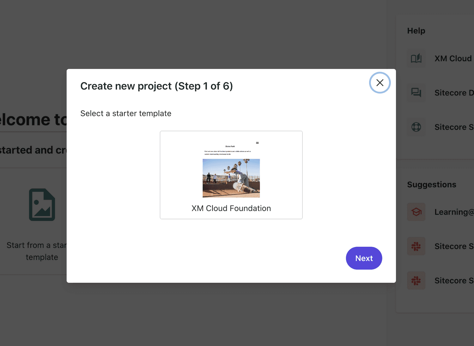Click the XM Cloud Foundation label
Viewport: 474px width, 346px height.
(231, 208)
